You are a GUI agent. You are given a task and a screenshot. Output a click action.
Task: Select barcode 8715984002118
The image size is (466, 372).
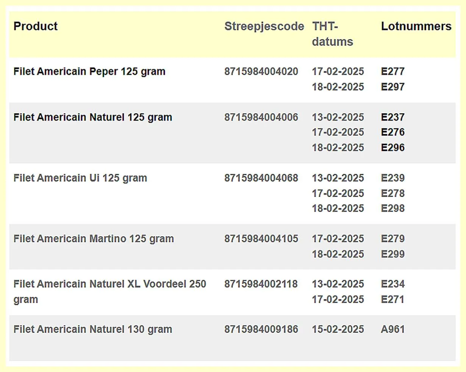(x=261, y=284)
